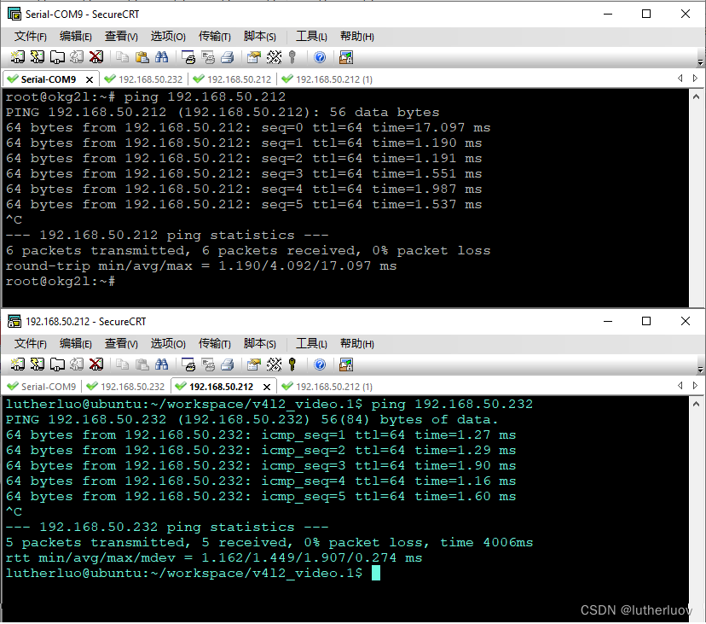The image size is (706, 624).
Task: Click Public Key key icon in 192.168.50.212 window
Action: pyautogui.click(x=292, y=364)
